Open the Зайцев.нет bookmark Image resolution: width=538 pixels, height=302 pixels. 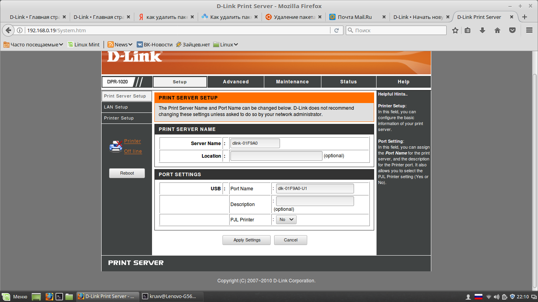193,44
